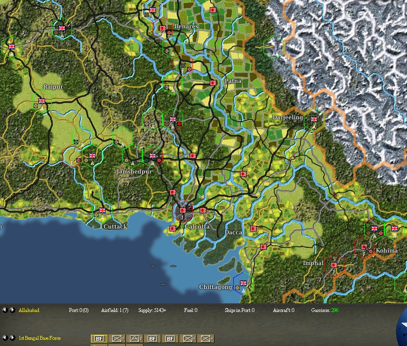Click the Japanese flag in the Benares hex

click(x=163, y=28)
